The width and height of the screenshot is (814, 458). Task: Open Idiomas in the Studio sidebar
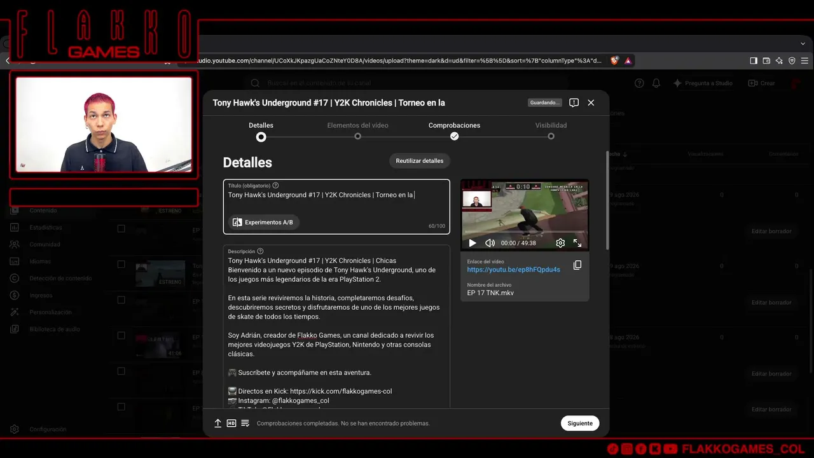pyautogui.click(x=40, y=261)
